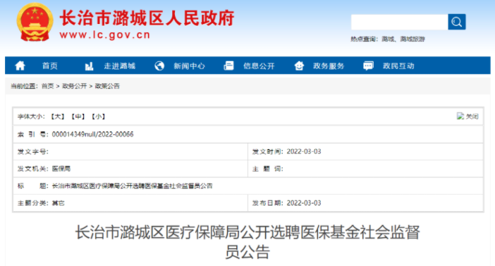Click the home icon in navigation bar
Viewport: 495px width, 266px height.
(20, 66)
